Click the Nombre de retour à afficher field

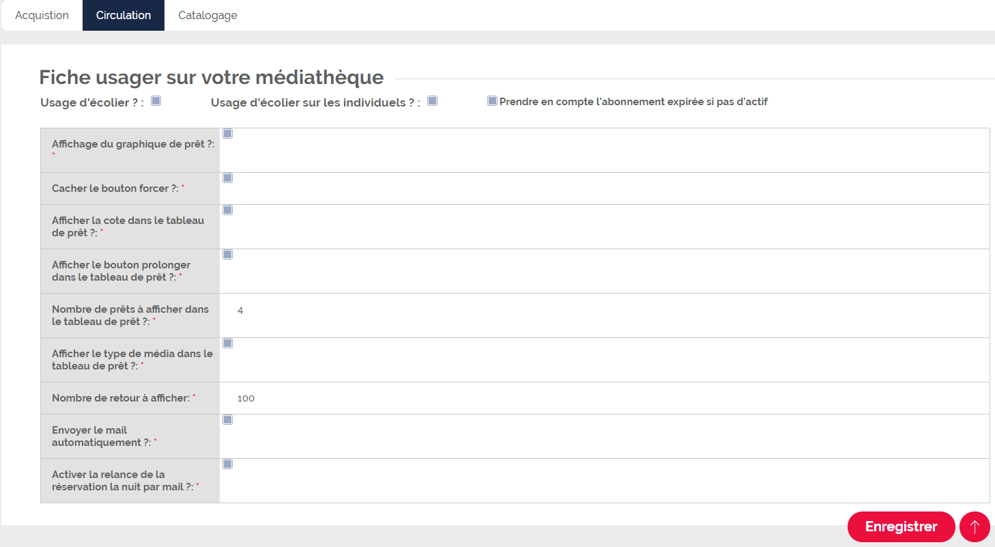tap(604, 398)
